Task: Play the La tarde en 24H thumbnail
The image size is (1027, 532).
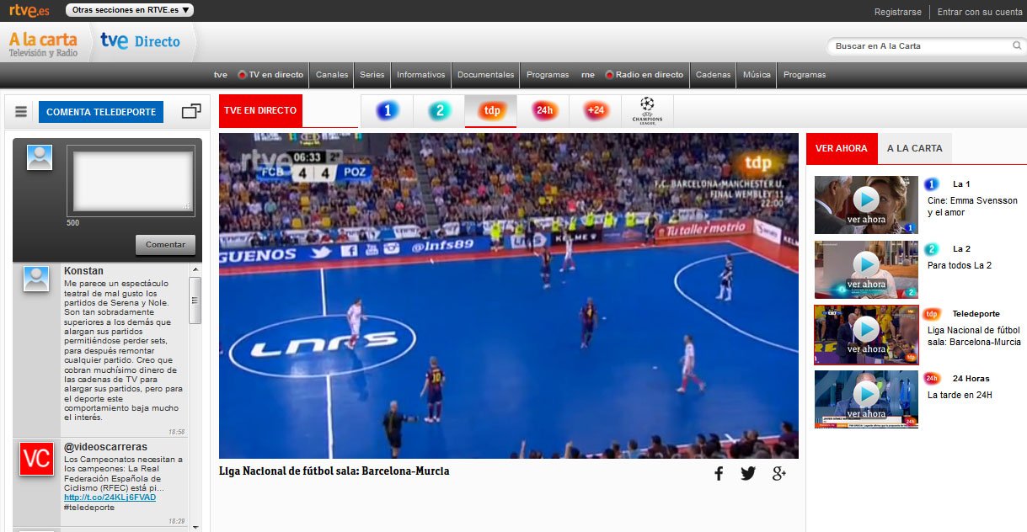Action: pyautogui.click(x=866, y=399)
